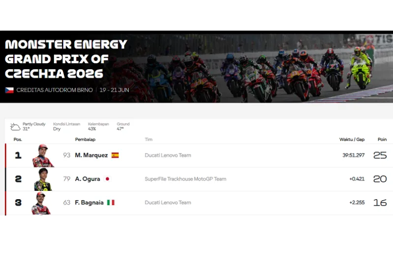Click the gap value +2.255
Image resolution: width=393 pixels, height=259 pixels.
point(357,203)
